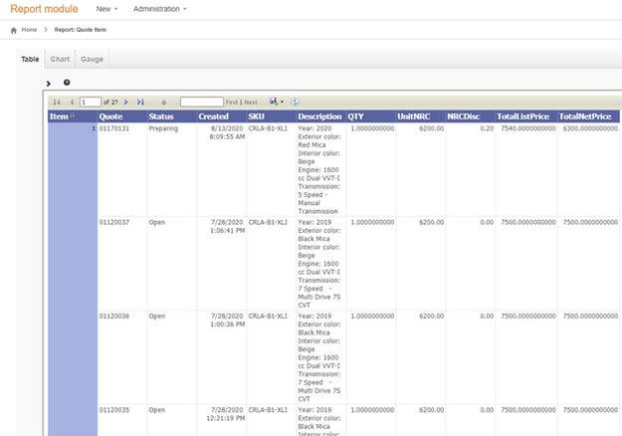Click created date 7/28/2020 1:06:41 PM
Screen dimensions: 622x436
(227, 226)
